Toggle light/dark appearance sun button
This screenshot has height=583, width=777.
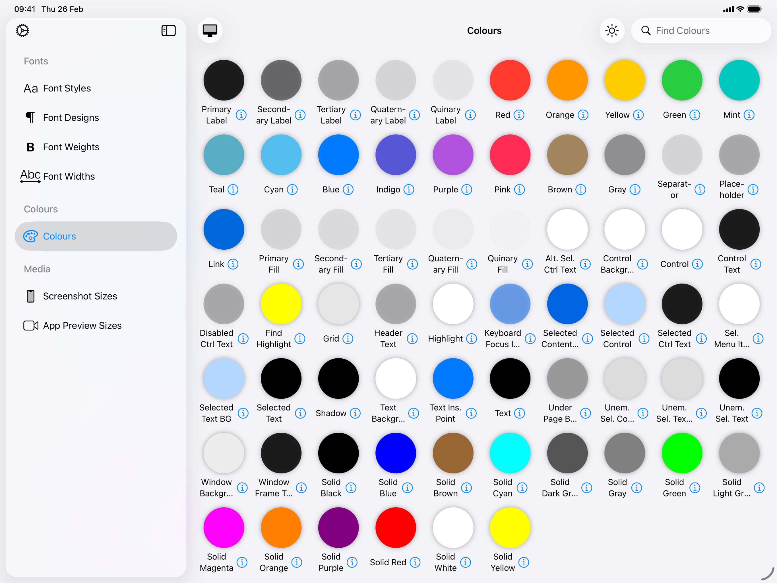(x=611, y=30)
